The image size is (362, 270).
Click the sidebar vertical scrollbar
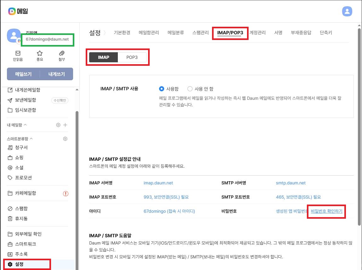tap(77, 190)
